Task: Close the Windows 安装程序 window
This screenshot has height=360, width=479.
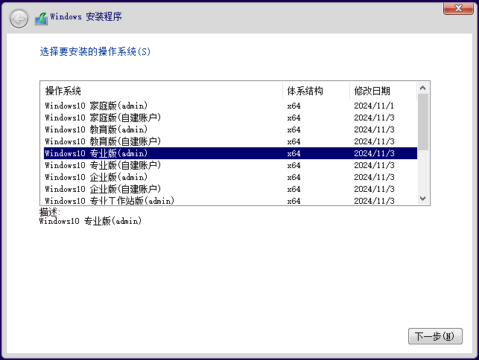Action: click(x=458, y=8)
